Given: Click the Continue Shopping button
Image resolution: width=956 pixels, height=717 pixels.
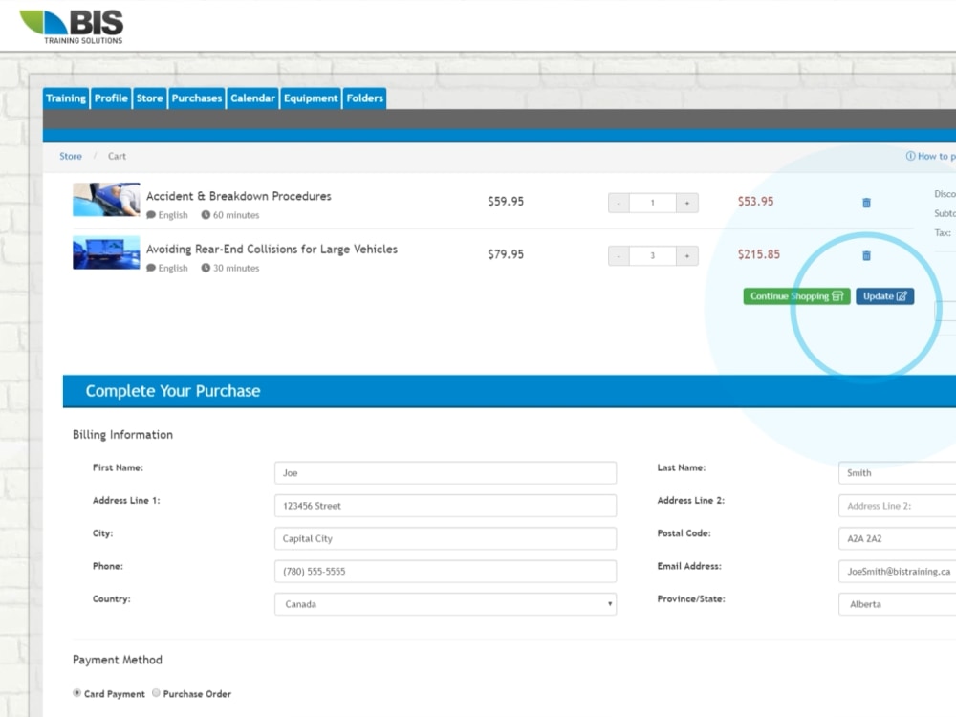Looking at the screenshot, I should (796, 296).
